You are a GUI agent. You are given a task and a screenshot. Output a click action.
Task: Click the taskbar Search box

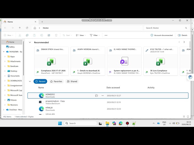[x=80, y=123]
